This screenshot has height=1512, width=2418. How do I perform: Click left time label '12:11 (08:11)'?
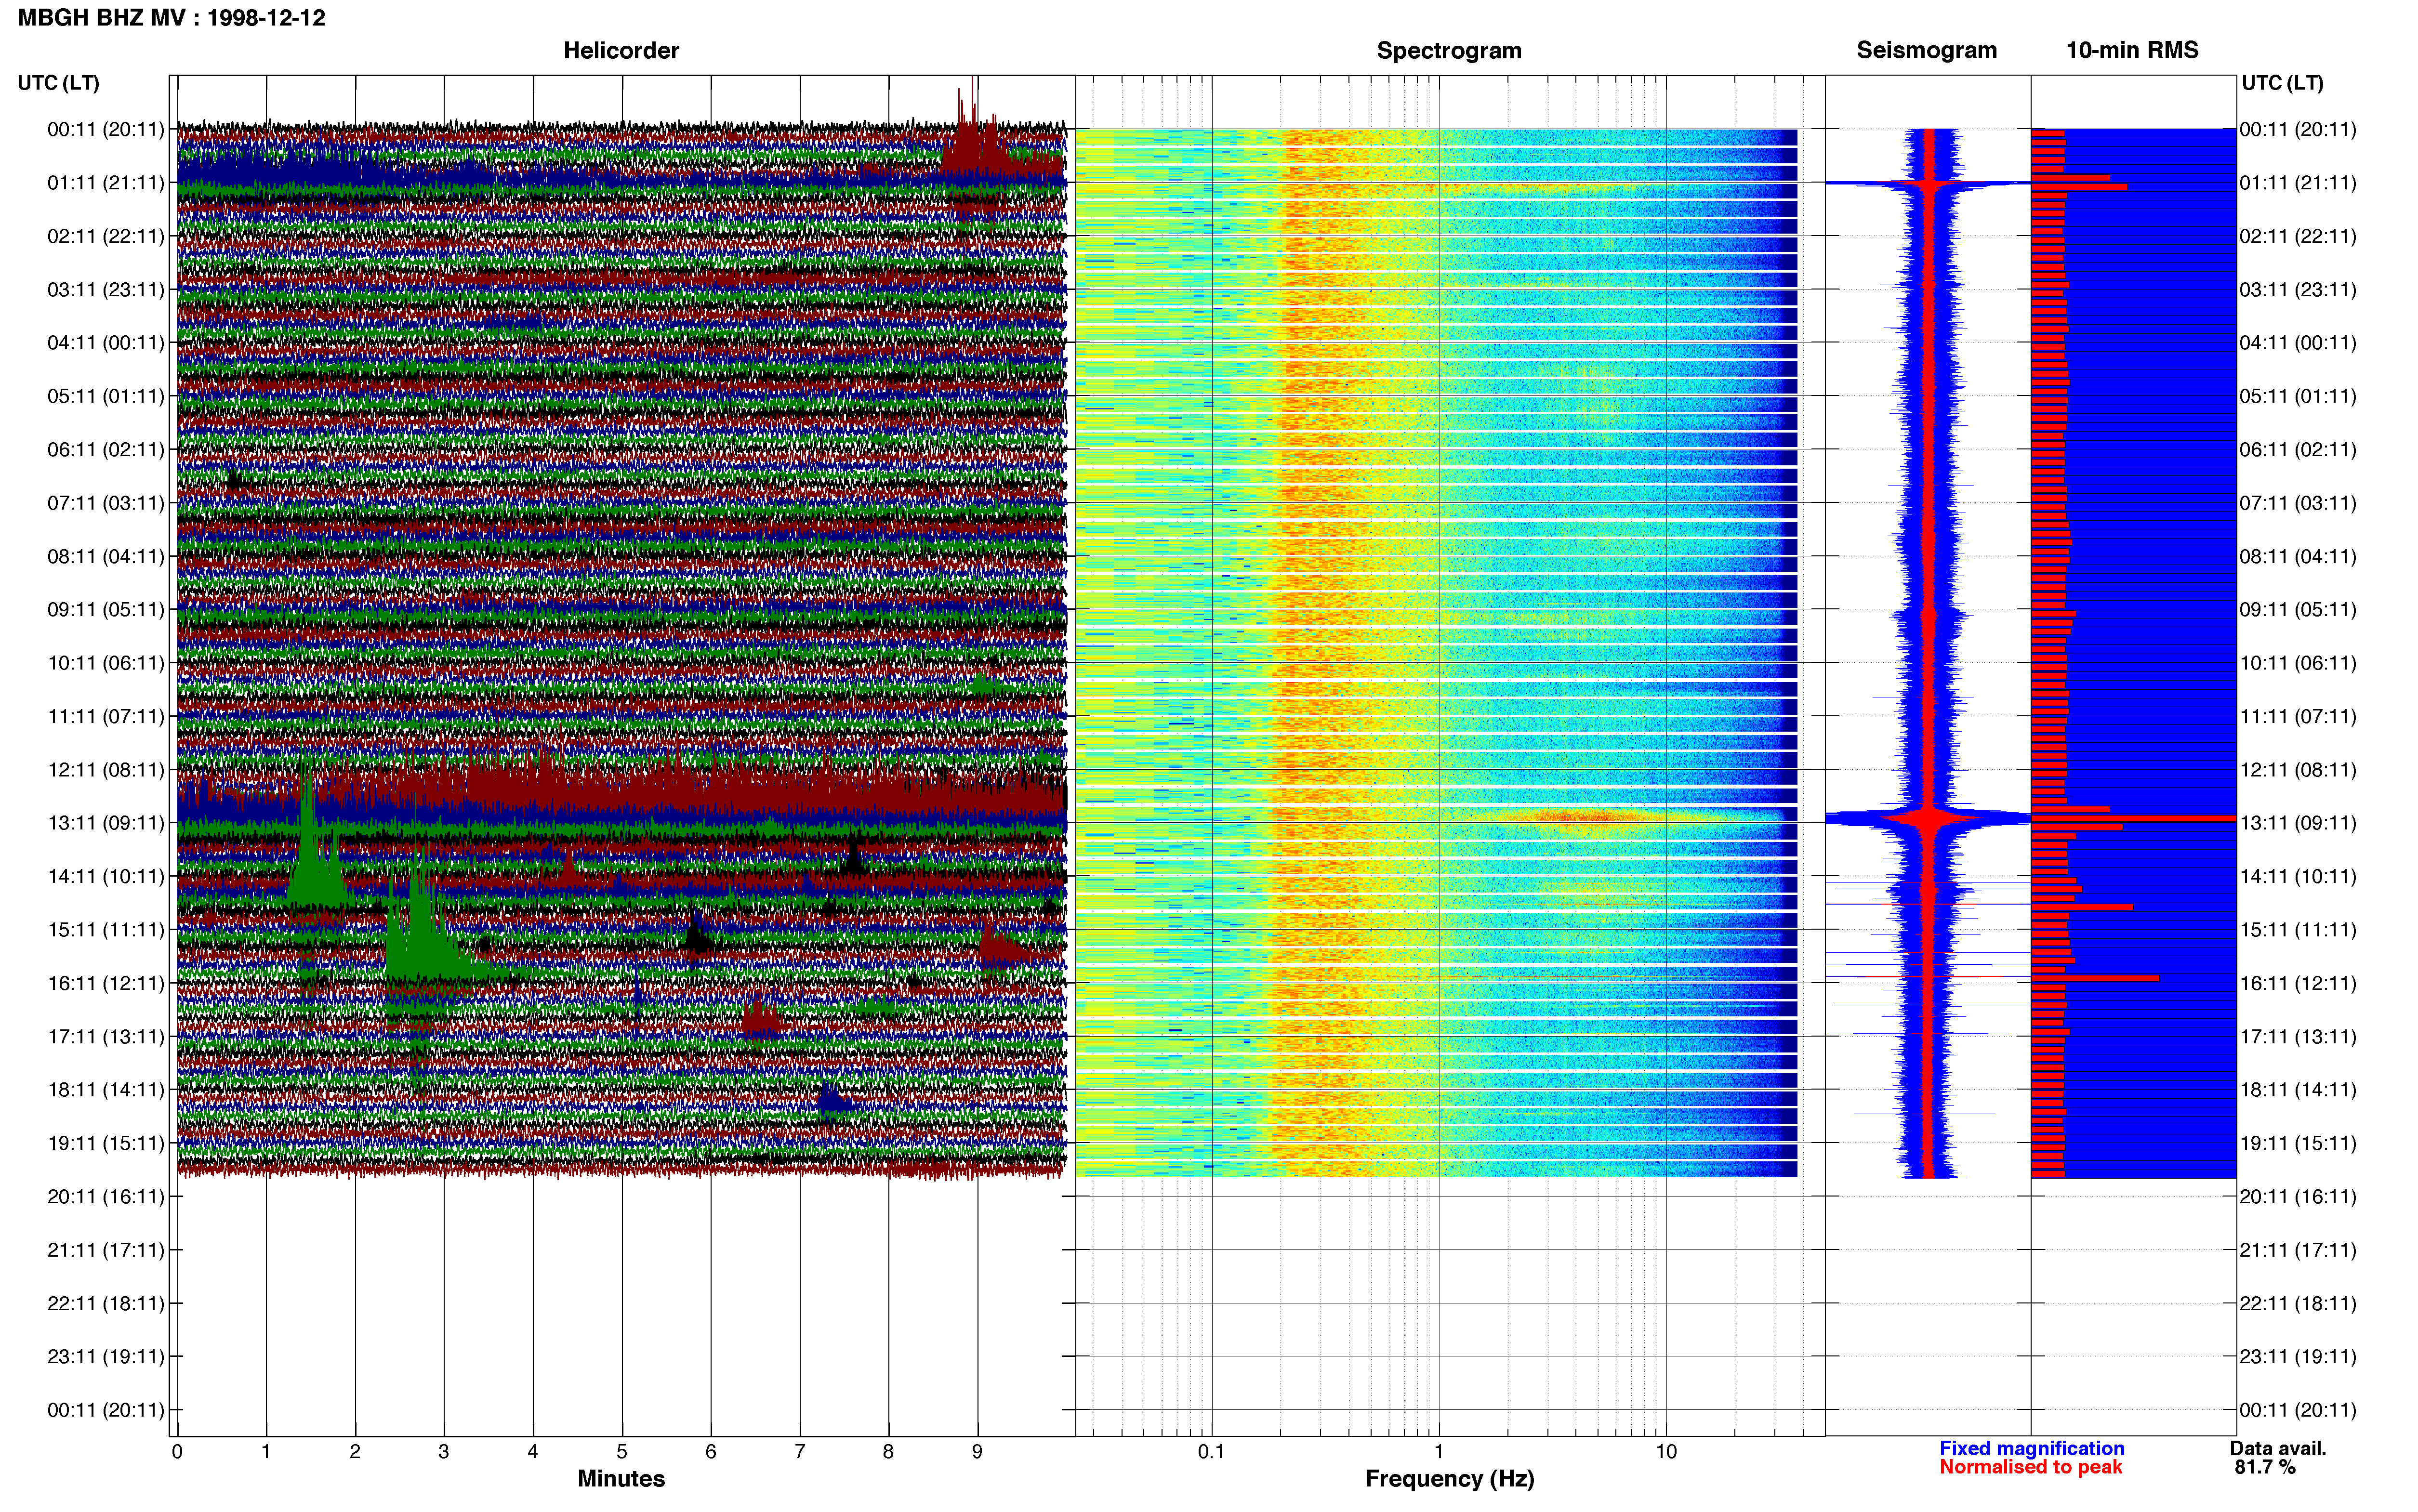(106, 770)
